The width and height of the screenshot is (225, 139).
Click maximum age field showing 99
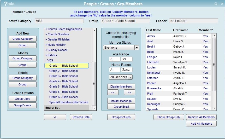[x=127, y=59]
